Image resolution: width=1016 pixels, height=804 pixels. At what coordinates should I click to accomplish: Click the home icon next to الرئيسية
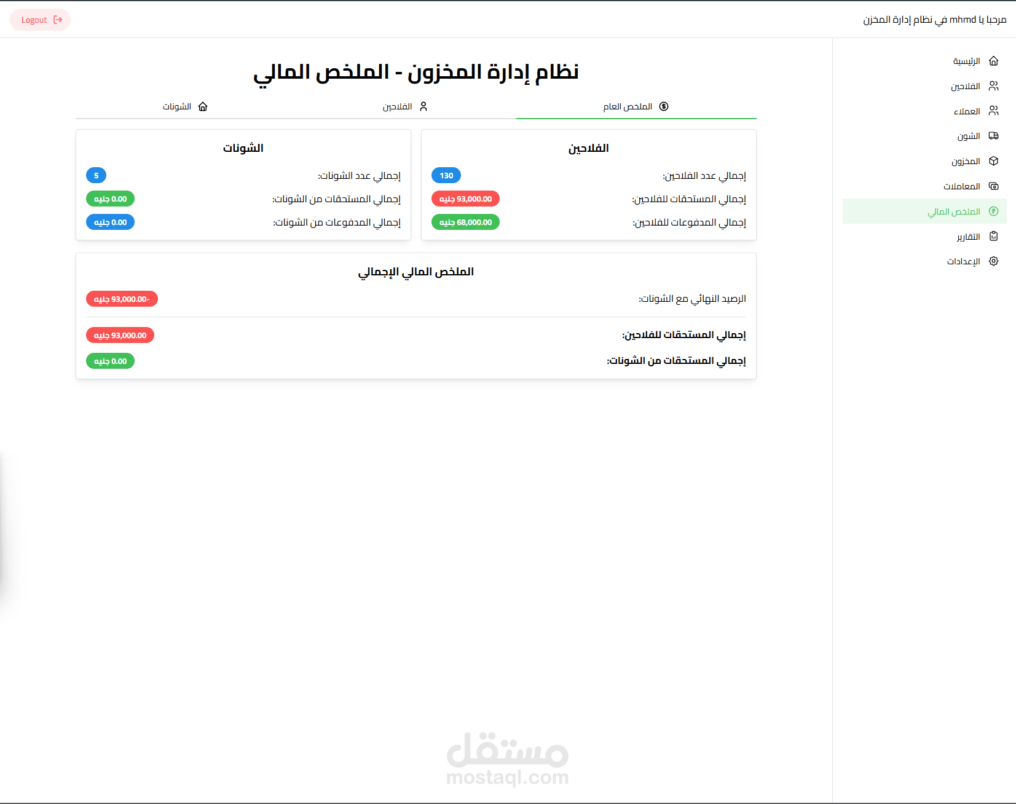point(994,61)
